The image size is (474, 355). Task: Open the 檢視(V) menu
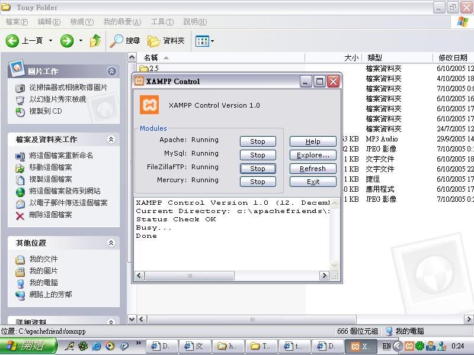[x=82, y=22]
